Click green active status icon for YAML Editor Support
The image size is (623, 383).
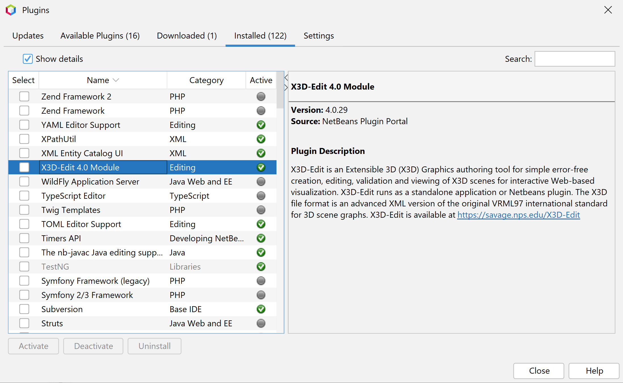click(x=261, y=125)
